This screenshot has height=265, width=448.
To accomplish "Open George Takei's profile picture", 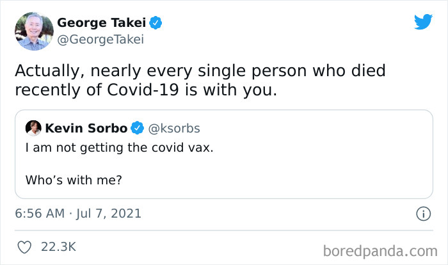I will 32,31.
